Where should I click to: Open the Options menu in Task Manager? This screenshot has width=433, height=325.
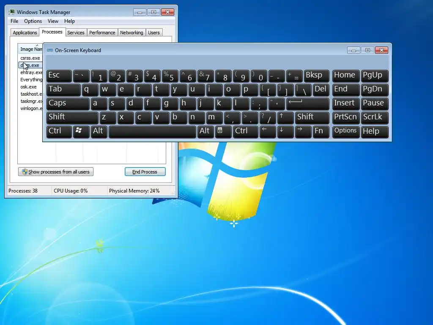(x=33, y=21)
